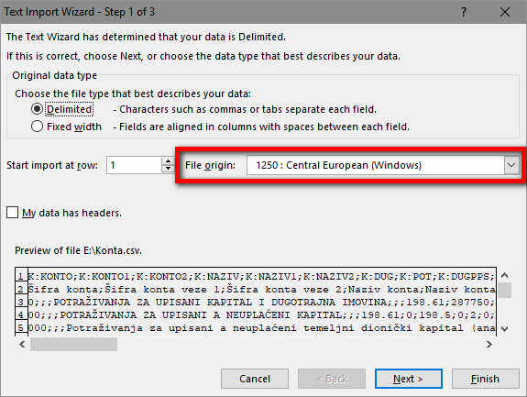Viewport: 527px width, 397px height.
Task: Increase the start import row spinner
Action: pyautogui.click(x=168, y=161)
